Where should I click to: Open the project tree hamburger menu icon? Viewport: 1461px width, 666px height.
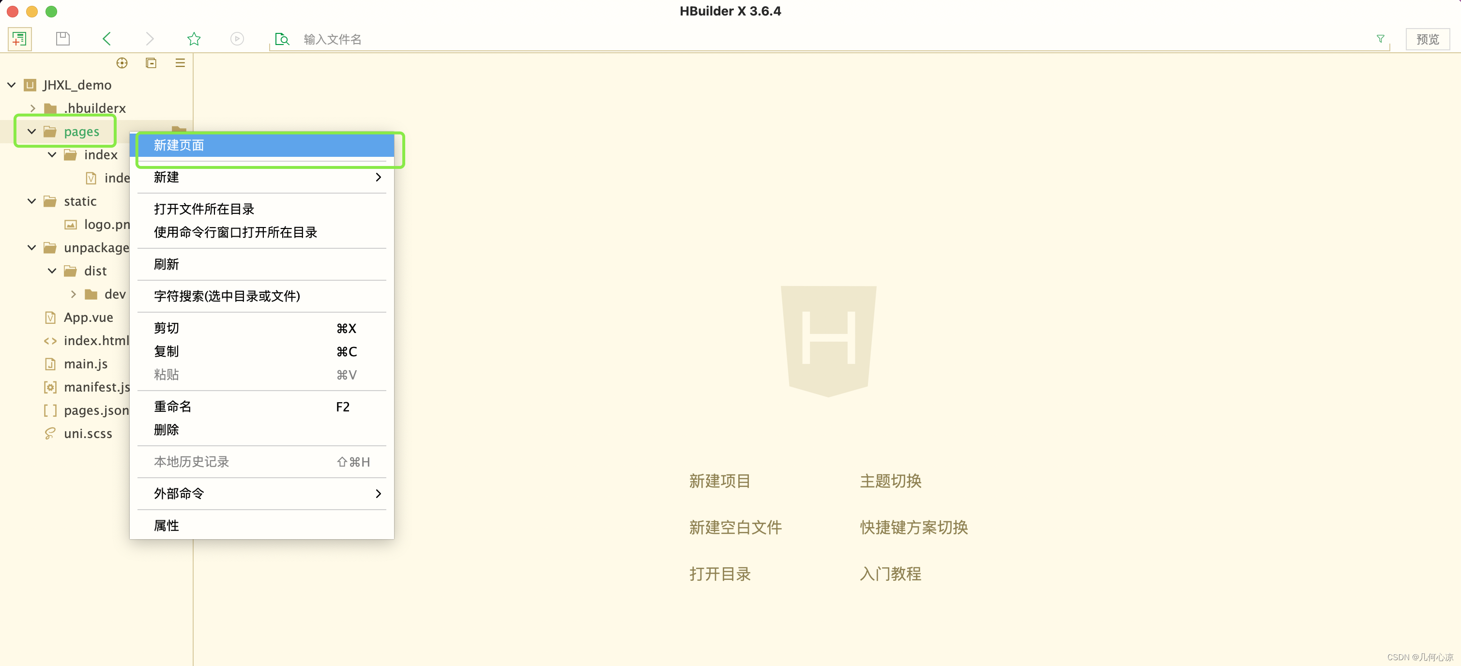181,63
